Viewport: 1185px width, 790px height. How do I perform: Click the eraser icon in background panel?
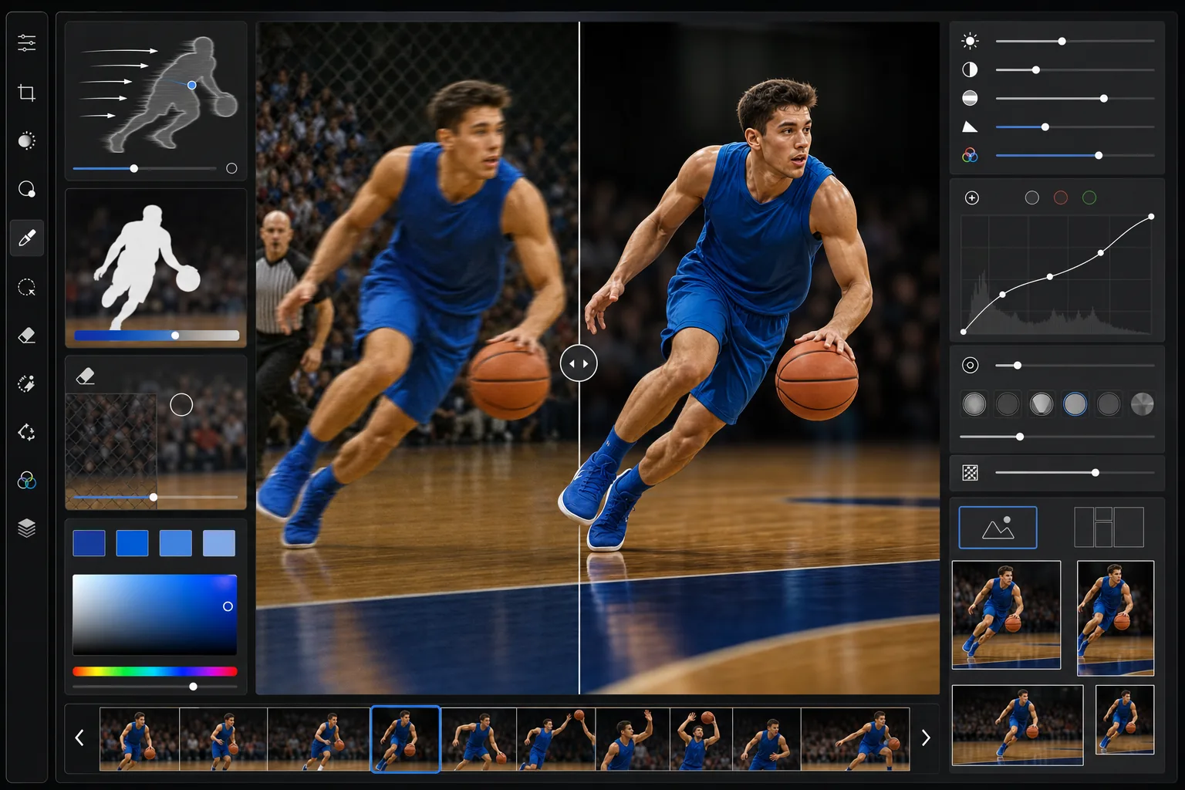pyautogui.click(x=86, y=376)
